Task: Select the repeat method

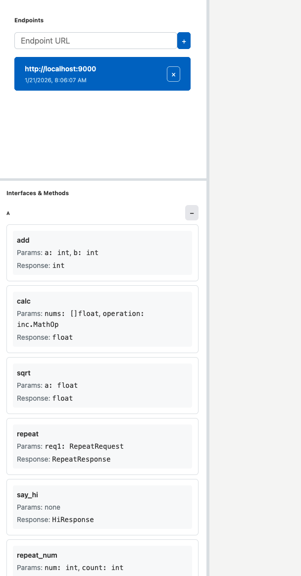Action: pos(102,446)
